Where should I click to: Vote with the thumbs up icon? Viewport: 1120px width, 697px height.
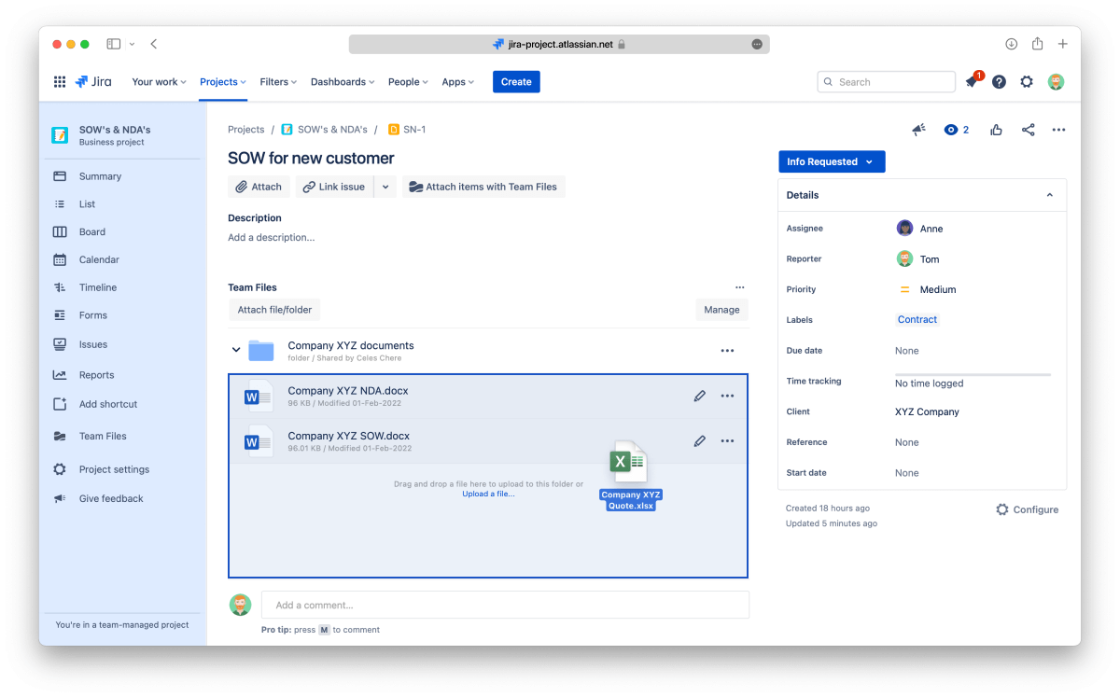tap(997, 130)
